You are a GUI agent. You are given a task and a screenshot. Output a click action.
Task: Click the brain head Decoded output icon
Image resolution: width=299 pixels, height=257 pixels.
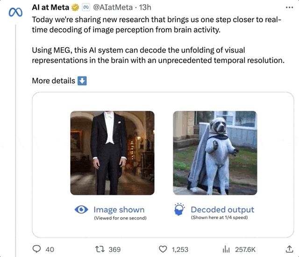179,210
